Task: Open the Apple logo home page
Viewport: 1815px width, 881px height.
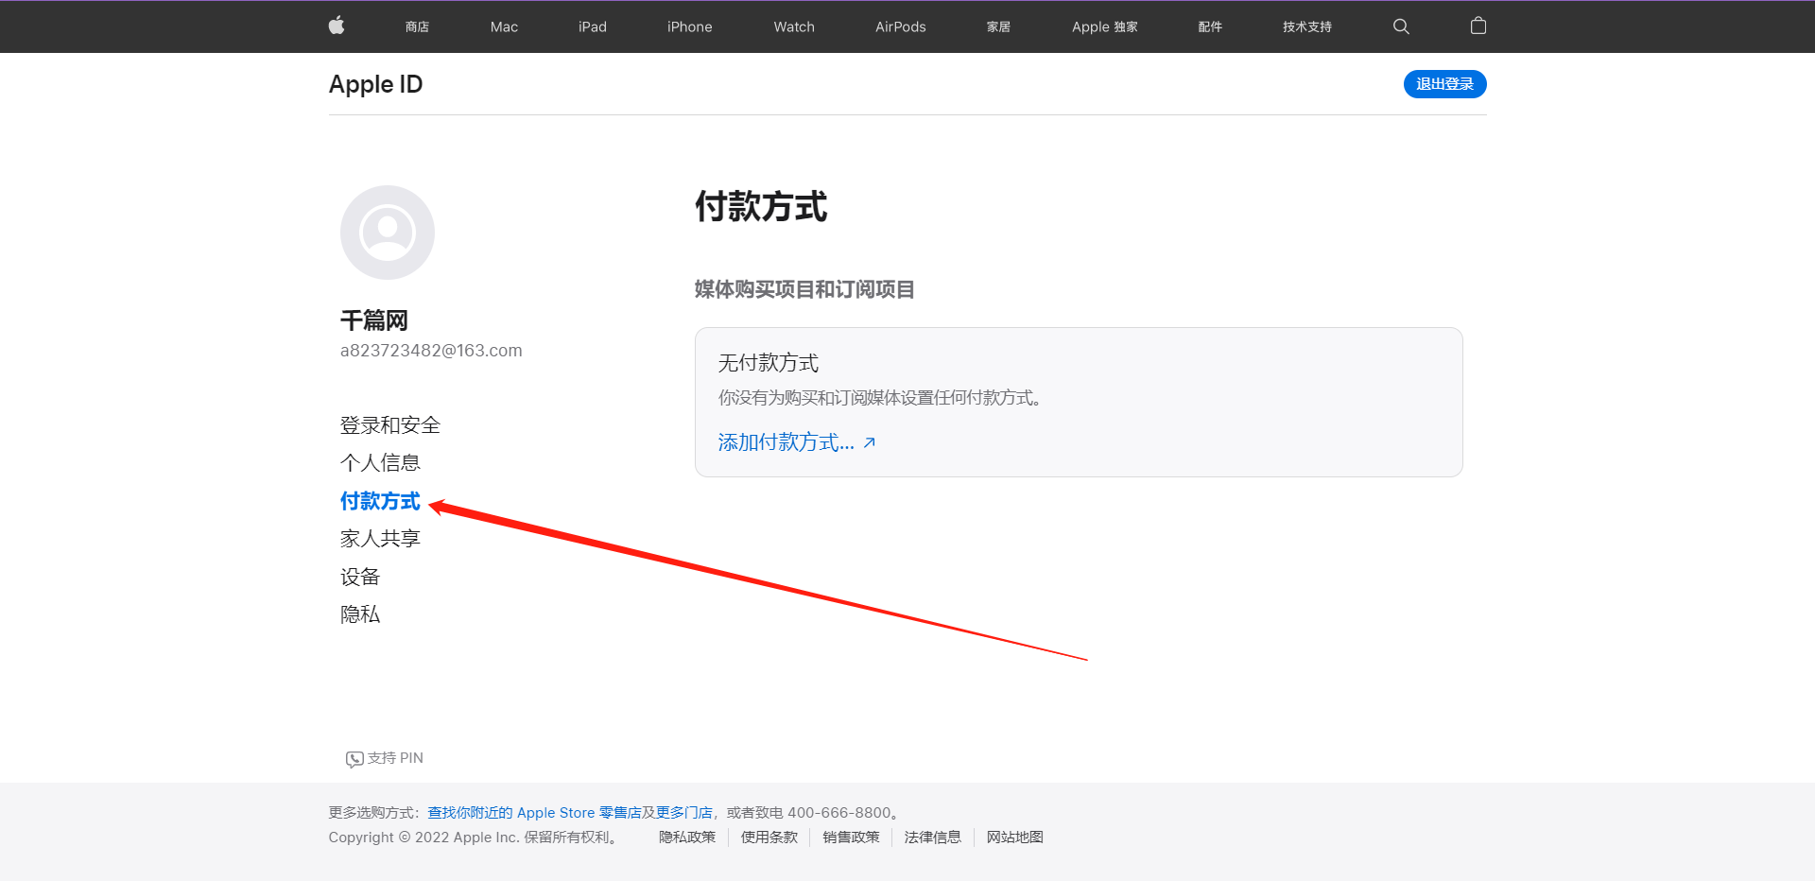Action: point(336,26)
